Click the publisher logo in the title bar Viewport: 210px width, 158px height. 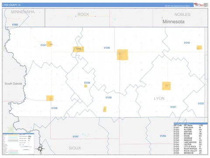[201, 5]
